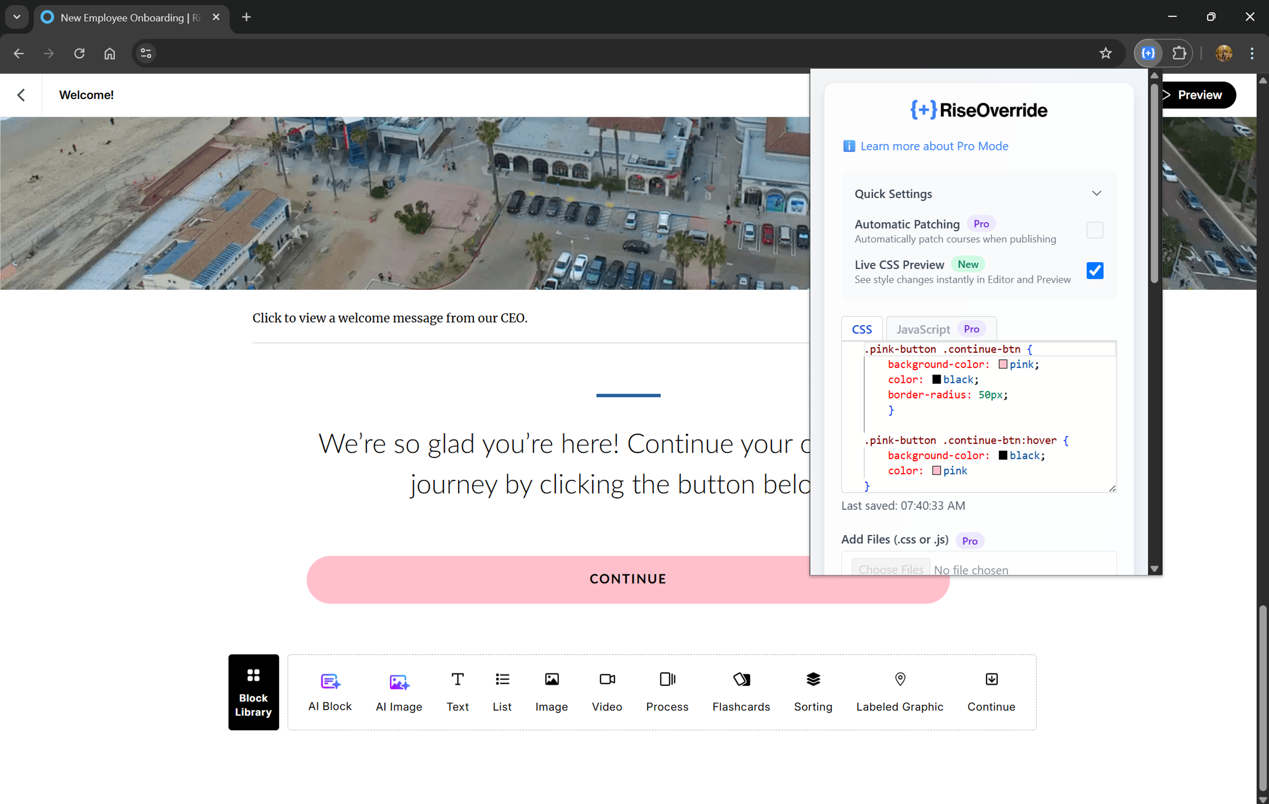The height and width of the screenshot is (804, 1269).
Task: Add a Flashcards block
Action: point(742,692)
